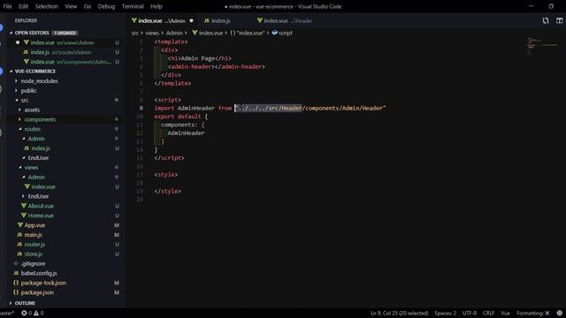Viewport: 566px width, 318px height.
Task: Click the unsaved dot beside index.vue in Open Editors
Action: [x=18, y=42]
